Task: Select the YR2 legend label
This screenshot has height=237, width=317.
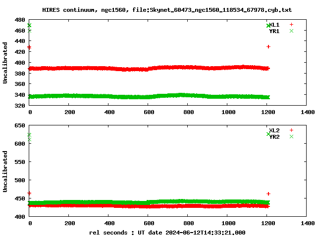Action: (274, 137)
